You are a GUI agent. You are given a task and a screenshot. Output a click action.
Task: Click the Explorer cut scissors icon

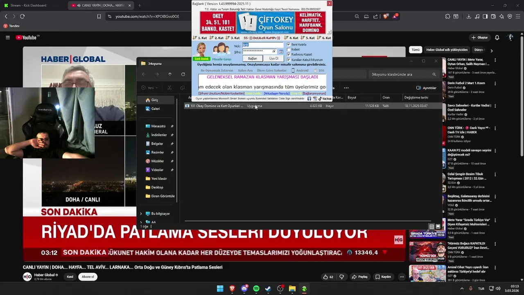coord(169,88)
